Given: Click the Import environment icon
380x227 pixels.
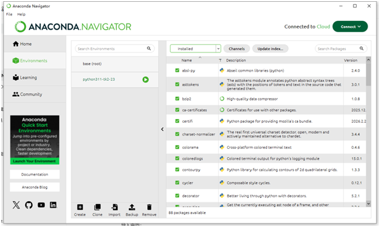Looking at the screenshot, I should (115, 207).
